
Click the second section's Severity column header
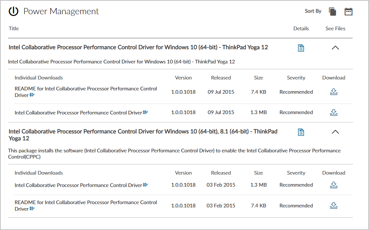pyautogui.click(x=296, y=173)
